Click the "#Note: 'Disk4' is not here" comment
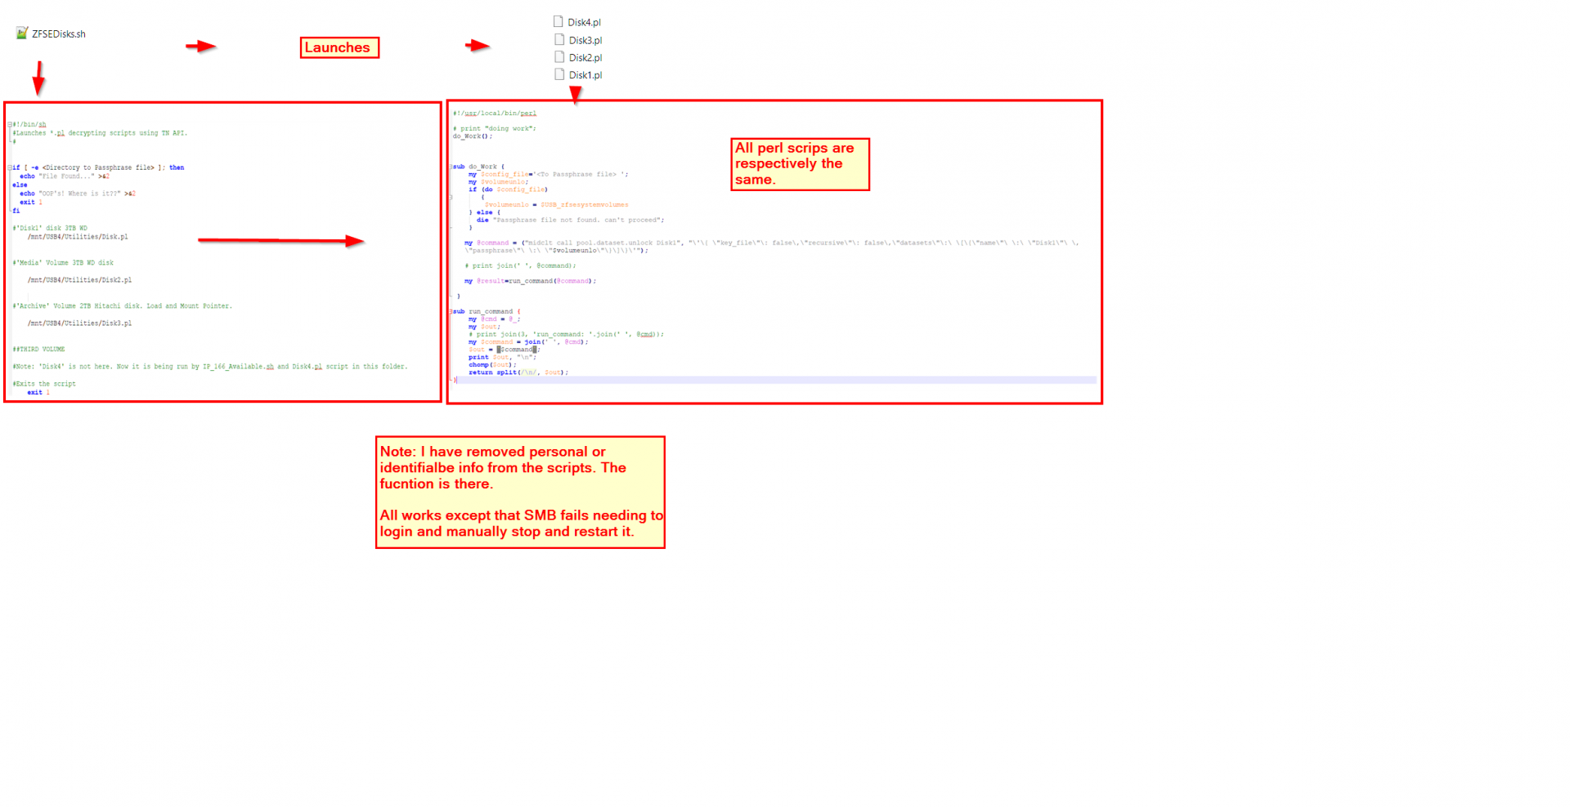The width and height of the screenshot is (1570, 807). pyautogui.click(x=210, y=367)
